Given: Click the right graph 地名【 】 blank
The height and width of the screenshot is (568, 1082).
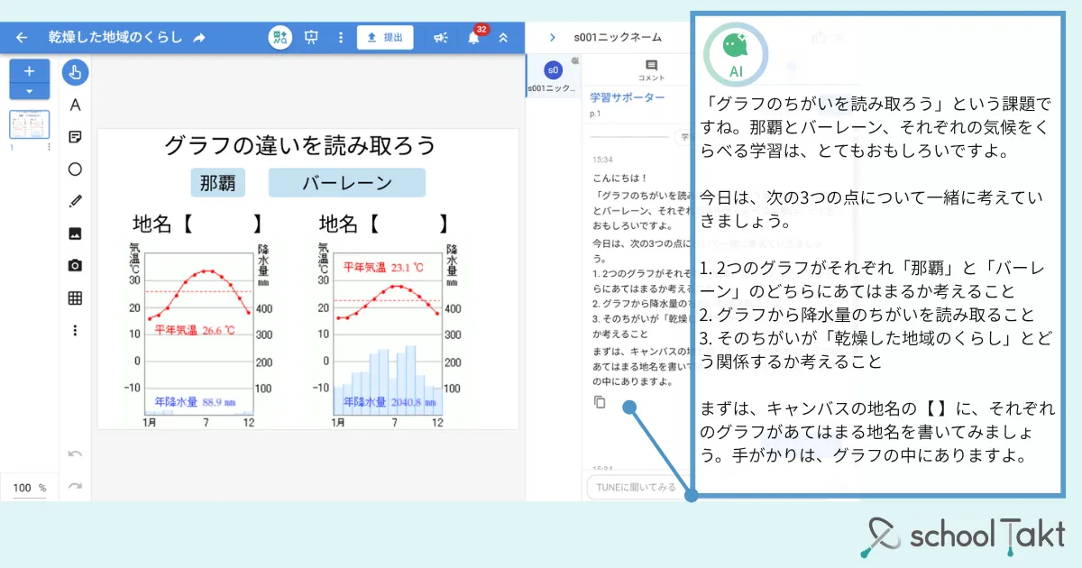Looking at the screenshot, I should 384,224.
